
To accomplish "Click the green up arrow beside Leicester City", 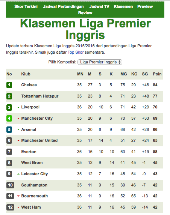I will coord(18,174).
